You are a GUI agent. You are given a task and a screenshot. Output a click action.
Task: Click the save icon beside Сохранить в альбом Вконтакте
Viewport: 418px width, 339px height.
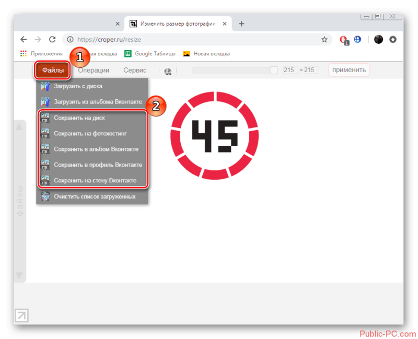[45, 149]
